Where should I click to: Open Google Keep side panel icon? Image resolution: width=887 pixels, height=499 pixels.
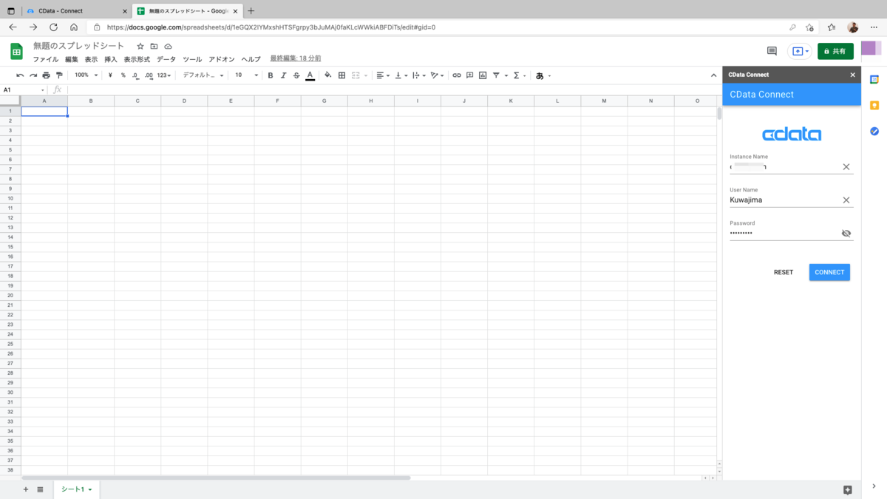pyautogui.click(x=874, y=106)
